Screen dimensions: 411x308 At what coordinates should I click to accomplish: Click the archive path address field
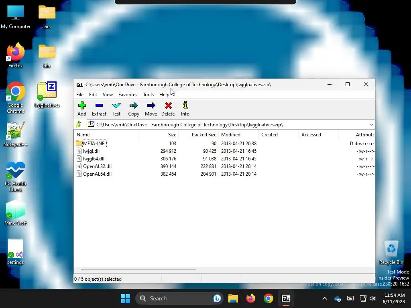pos(231,124)
